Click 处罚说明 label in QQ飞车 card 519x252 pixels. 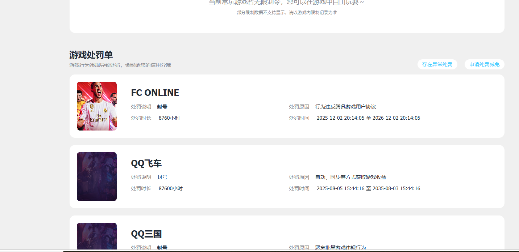pyautogui.click(x=141, y=177)
